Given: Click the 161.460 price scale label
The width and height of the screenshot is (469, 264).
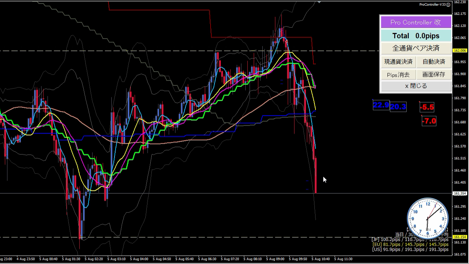Looking at the screenshot, I should [x=460, y=170].
